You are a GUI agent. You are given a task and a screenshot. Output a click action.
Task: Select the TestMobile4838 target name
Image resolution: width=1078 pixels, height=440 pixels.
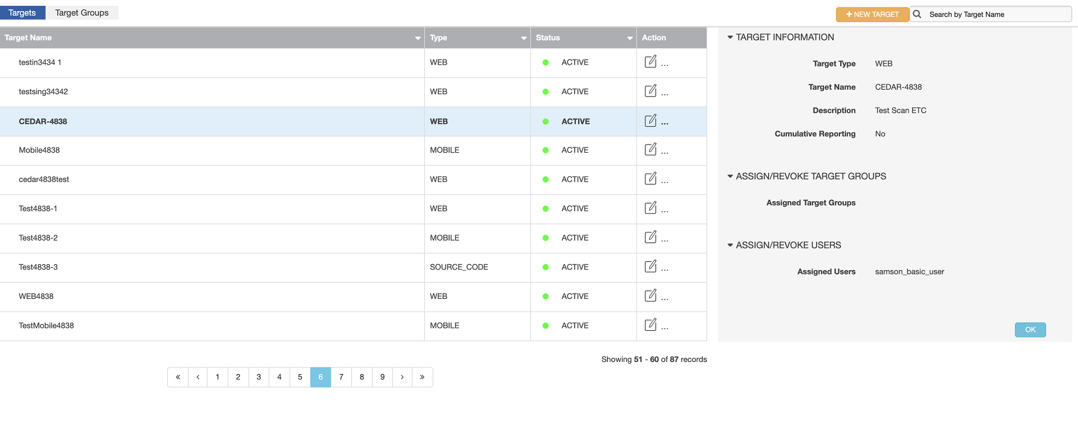(46, 326)
